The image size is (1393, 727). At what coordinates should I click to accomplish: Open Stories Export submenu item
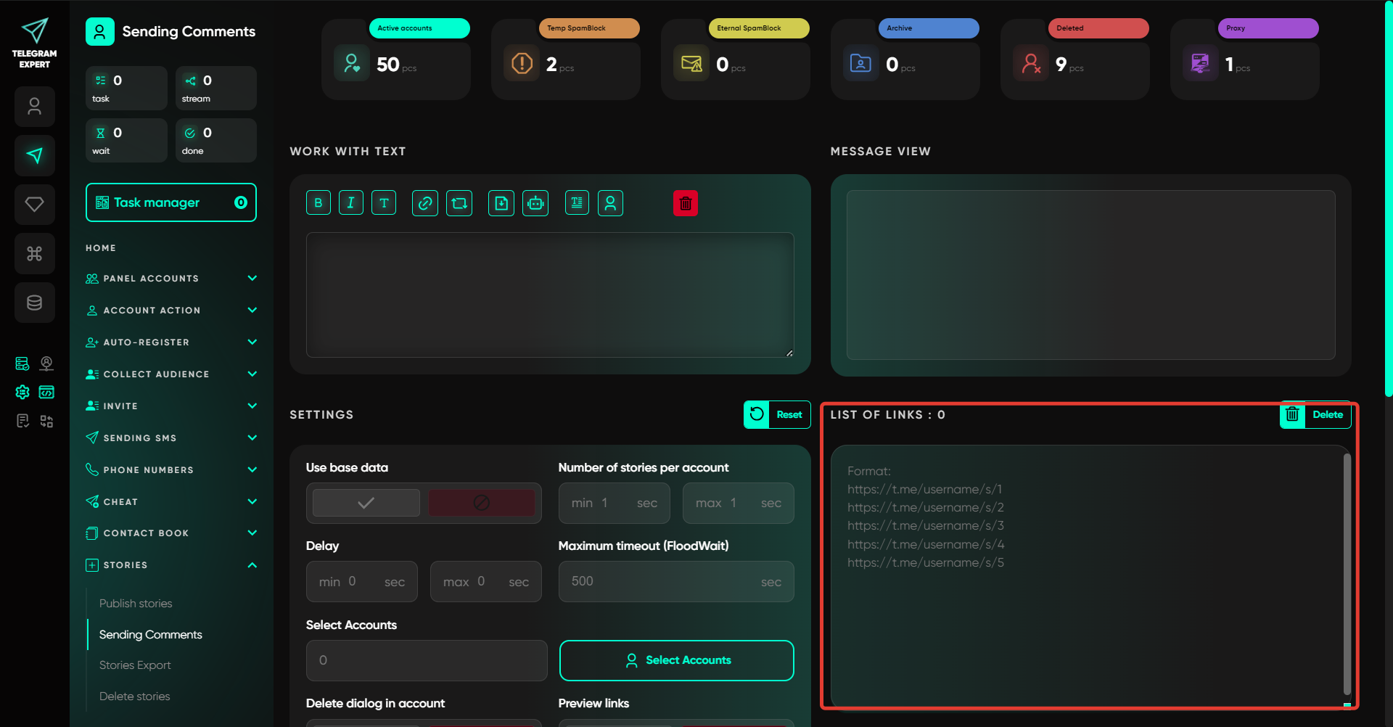(x=135, y=665)
